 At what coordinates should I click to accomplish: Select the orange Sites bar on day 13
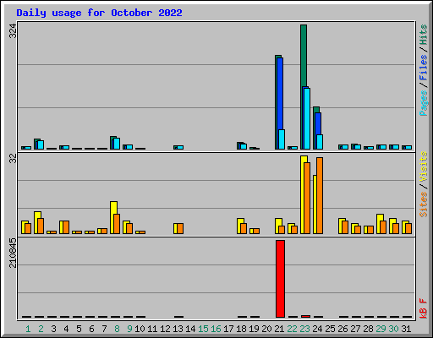click(x=180, y=228)
